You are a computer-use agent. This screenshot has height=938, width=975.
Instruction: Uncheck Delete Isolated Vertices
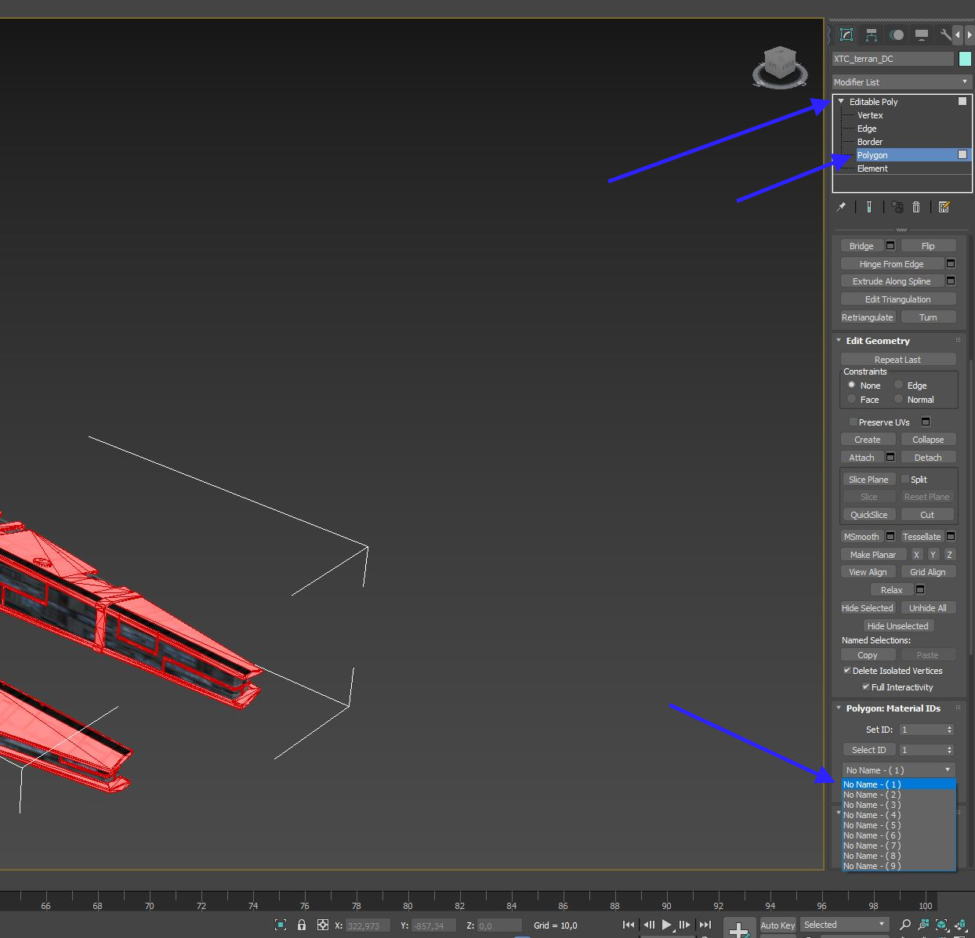click(x=847, y=671)
